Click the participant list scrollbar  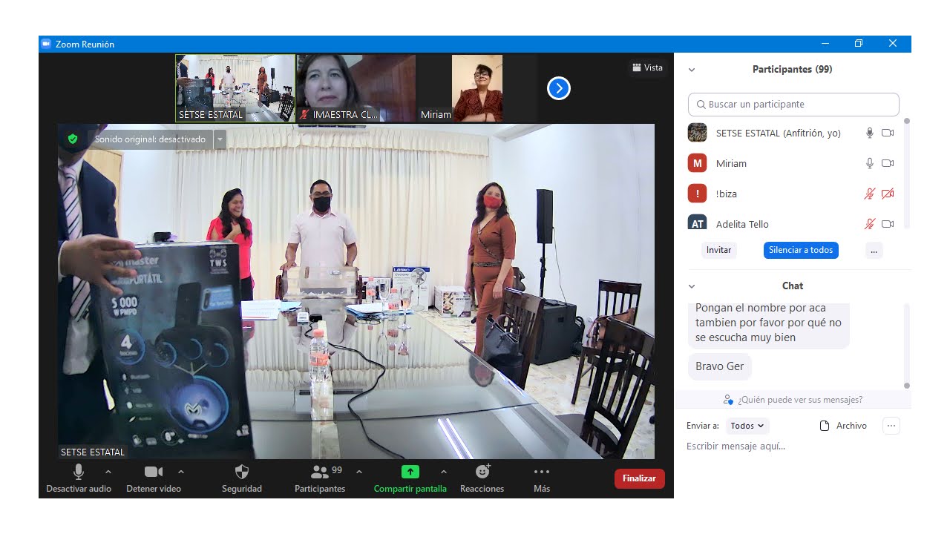click(907, 172)
